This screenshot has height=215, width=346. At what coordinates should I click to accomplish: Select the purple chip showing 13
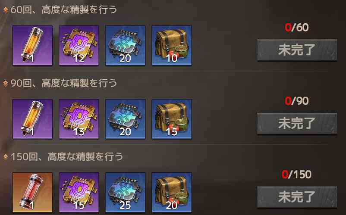tap(79, 119)
